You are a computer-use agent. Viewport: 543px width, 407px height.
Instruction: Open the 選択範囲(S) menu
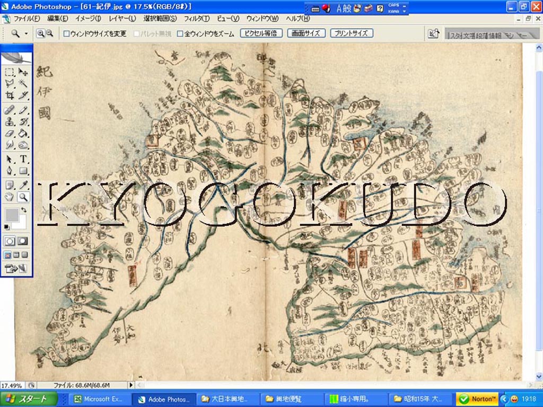160,19
